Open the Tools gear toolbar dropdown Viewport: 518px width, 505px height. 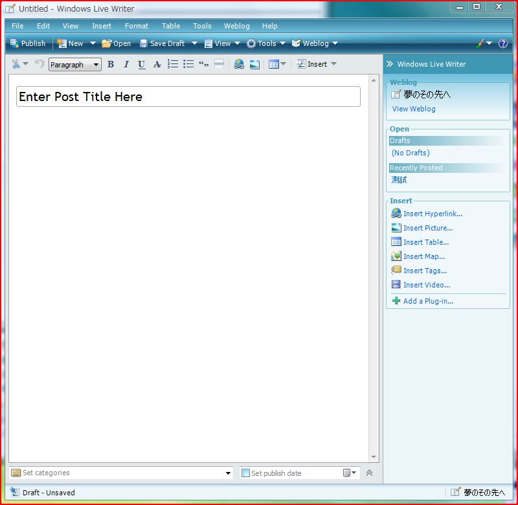(266, 43)
